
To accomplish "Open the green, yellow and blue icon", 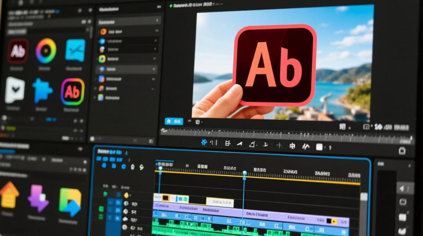I will 70,202.
